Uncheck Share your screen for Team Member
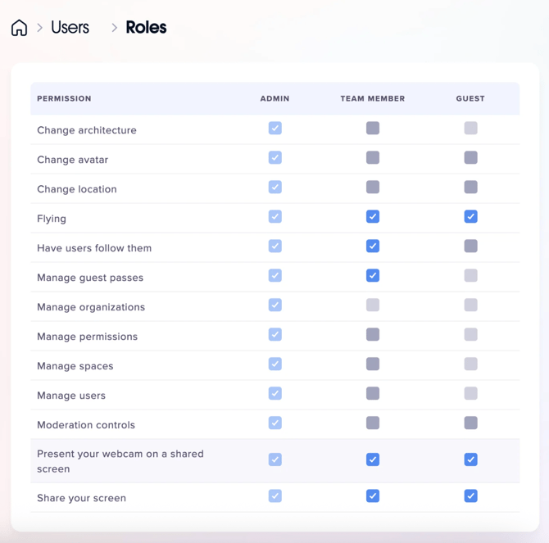The width and height of the screenshot is (549, 543). click(373, 496)
